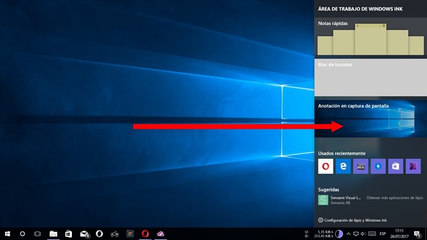Viewport: 427px width, 240px height.
Task: Open Task View on the taskbar
Action: (38, 234)
